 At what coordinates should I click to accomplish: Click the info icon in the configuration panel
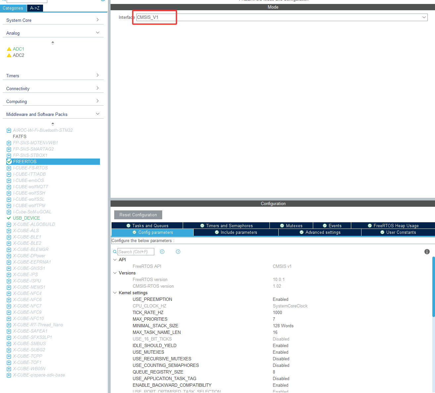[x=427, y=252]
